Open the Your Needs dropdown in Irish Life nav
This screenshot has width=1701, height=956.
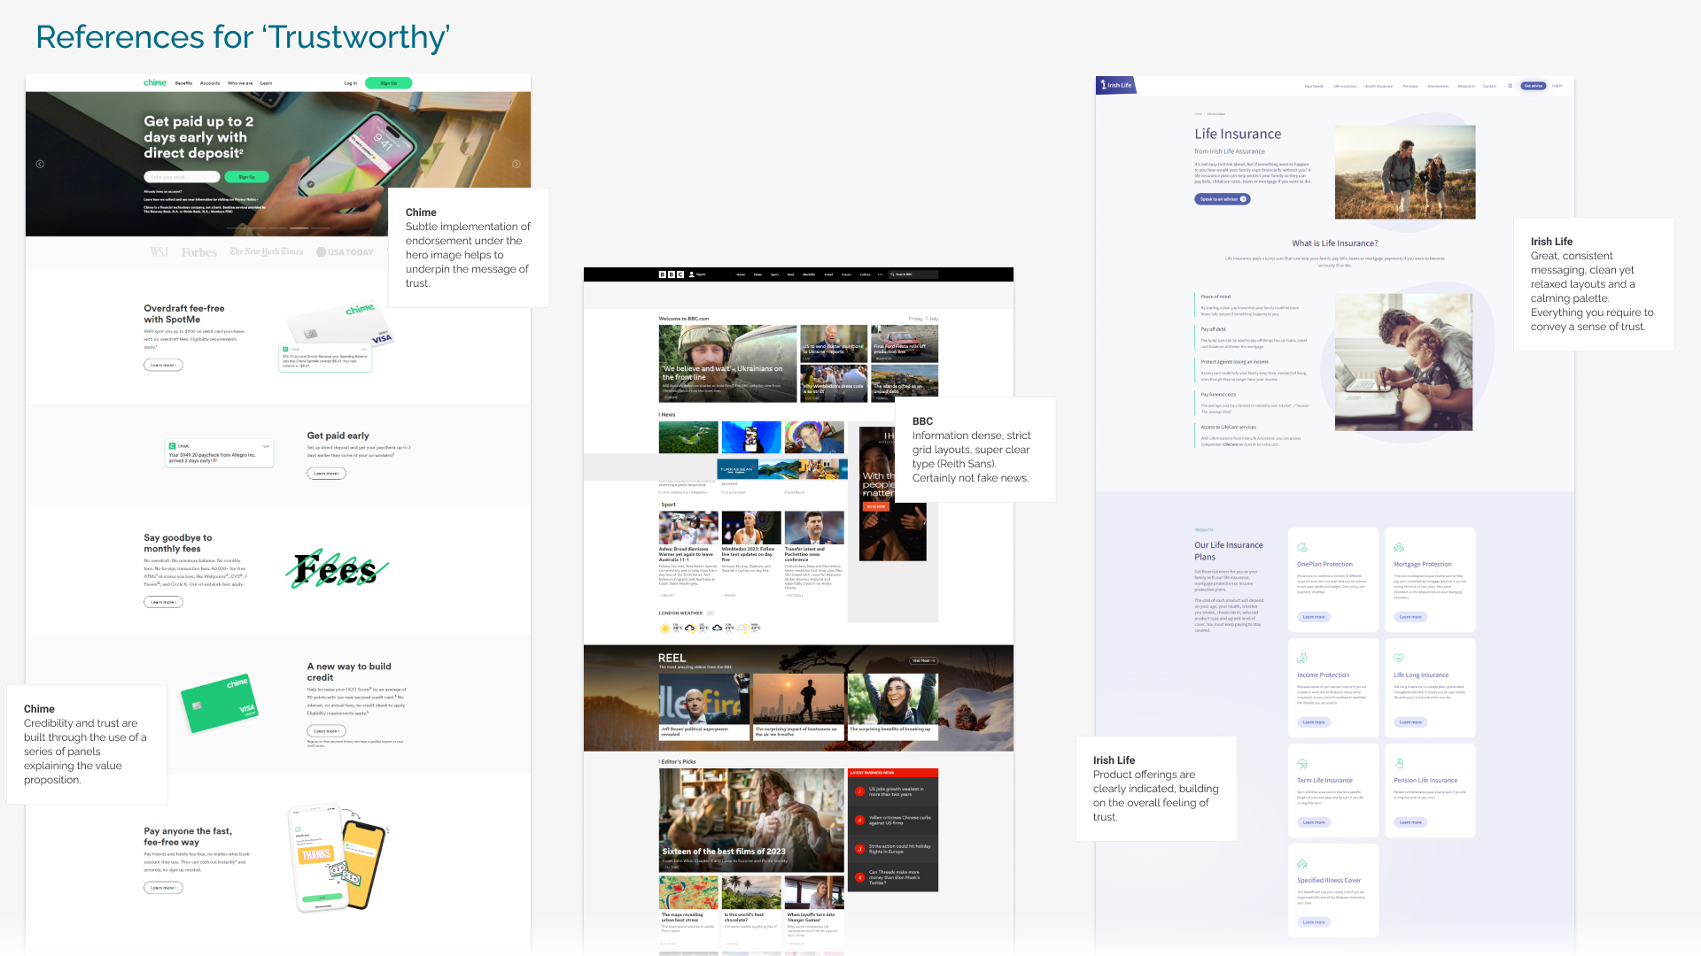coord(1315,86)
